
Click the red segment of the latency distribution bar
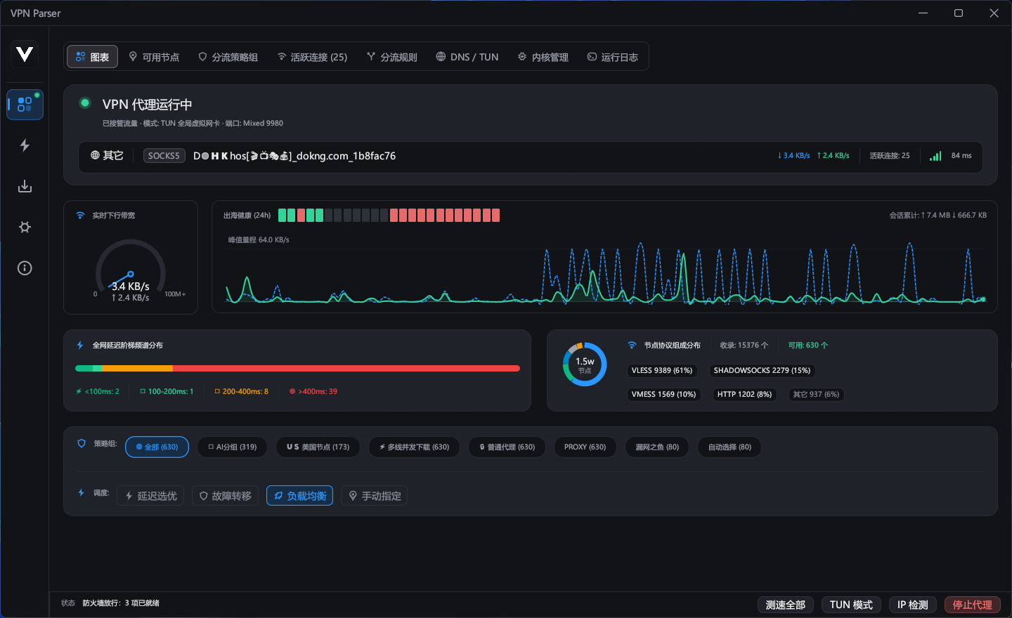pos(346,368)
